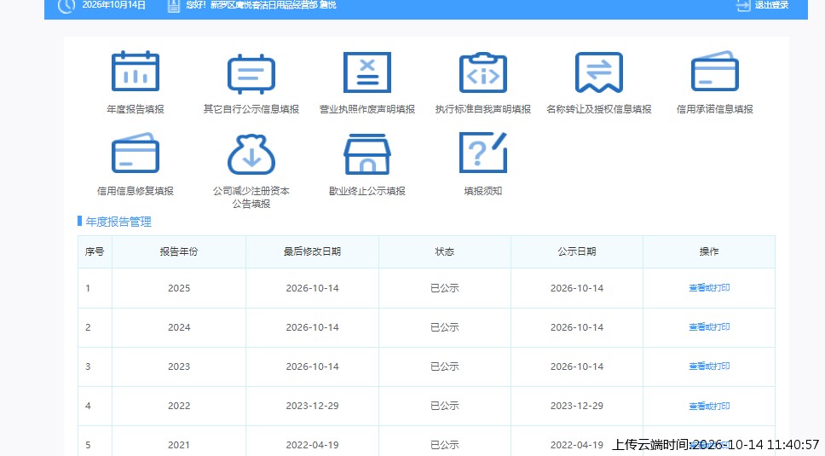Click the 最后修改日期 column header
This screenshot has height=456, width=825.
[312, 252]
